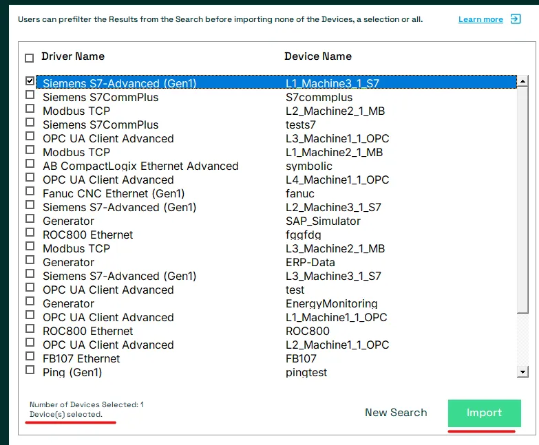
Task: Check the ERP-Data device checkbox
Action: (x=30, y=259)
